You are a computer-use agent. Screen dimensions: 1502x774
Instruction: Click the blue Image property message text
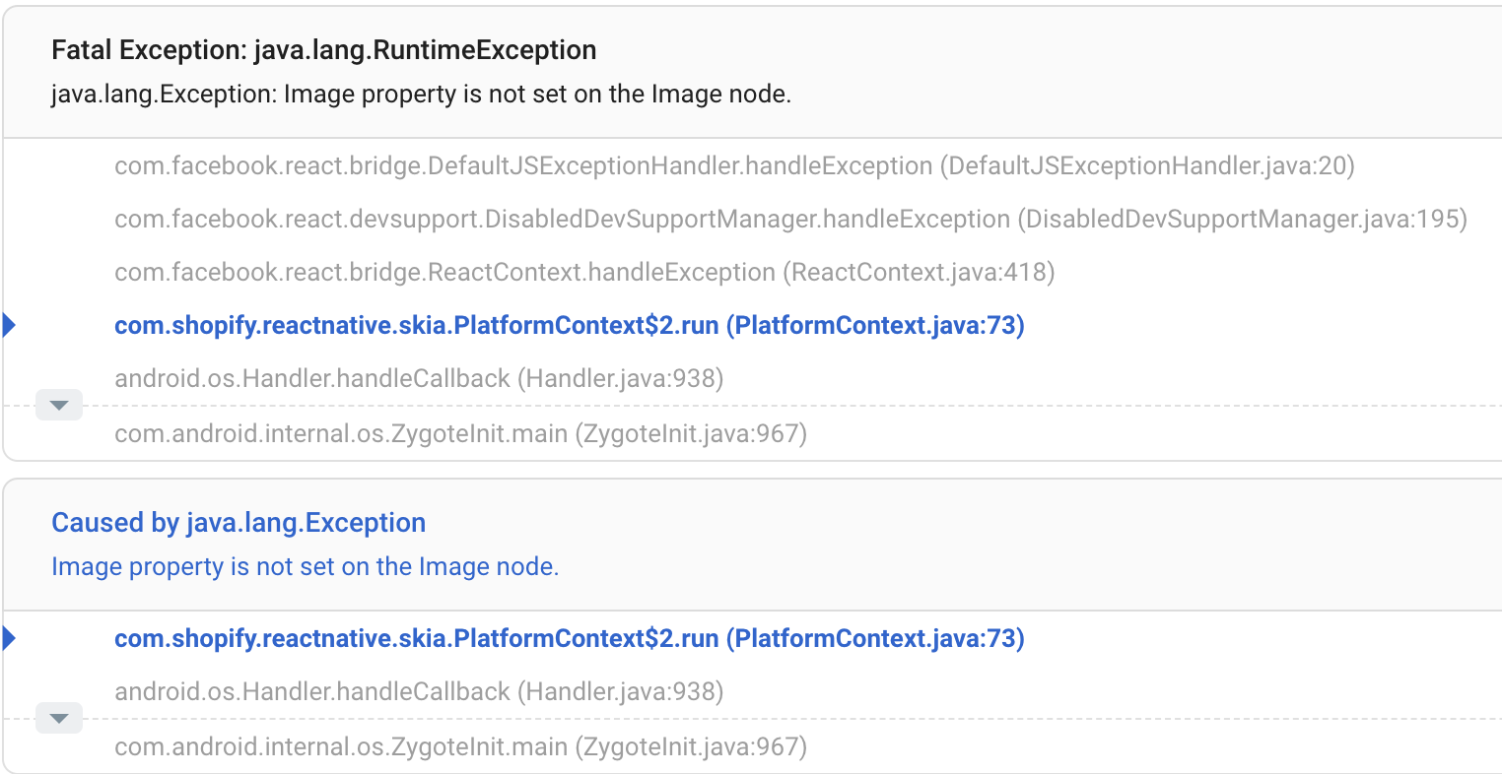(305, 566)
